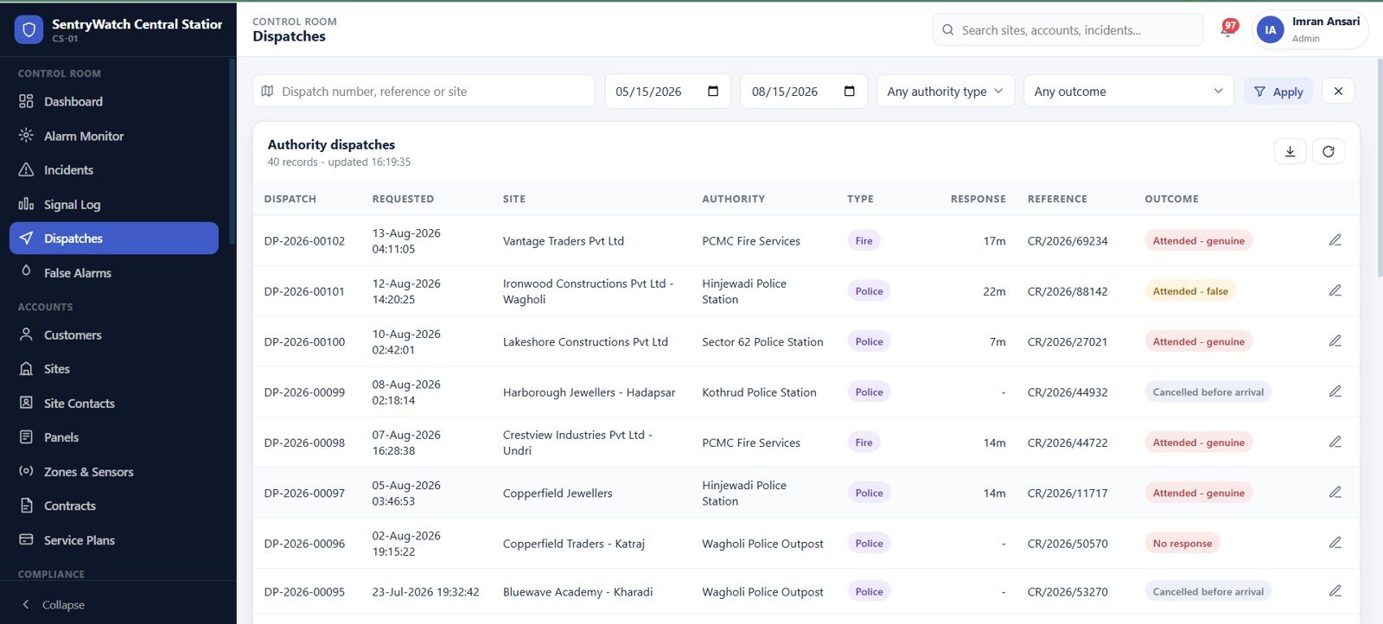Navigate to Zones & Sensors
Screen dimensions: 1383x624
(114, 471)
